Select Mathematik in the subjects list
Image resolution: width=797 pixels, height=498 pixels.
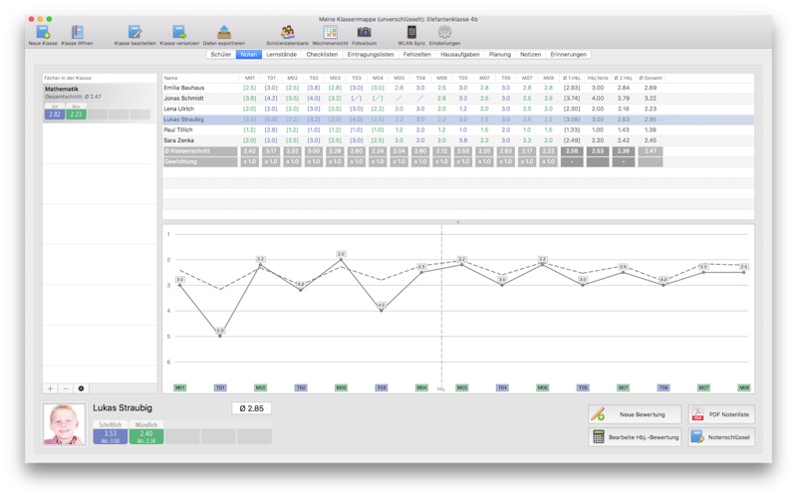pos(100,104)
